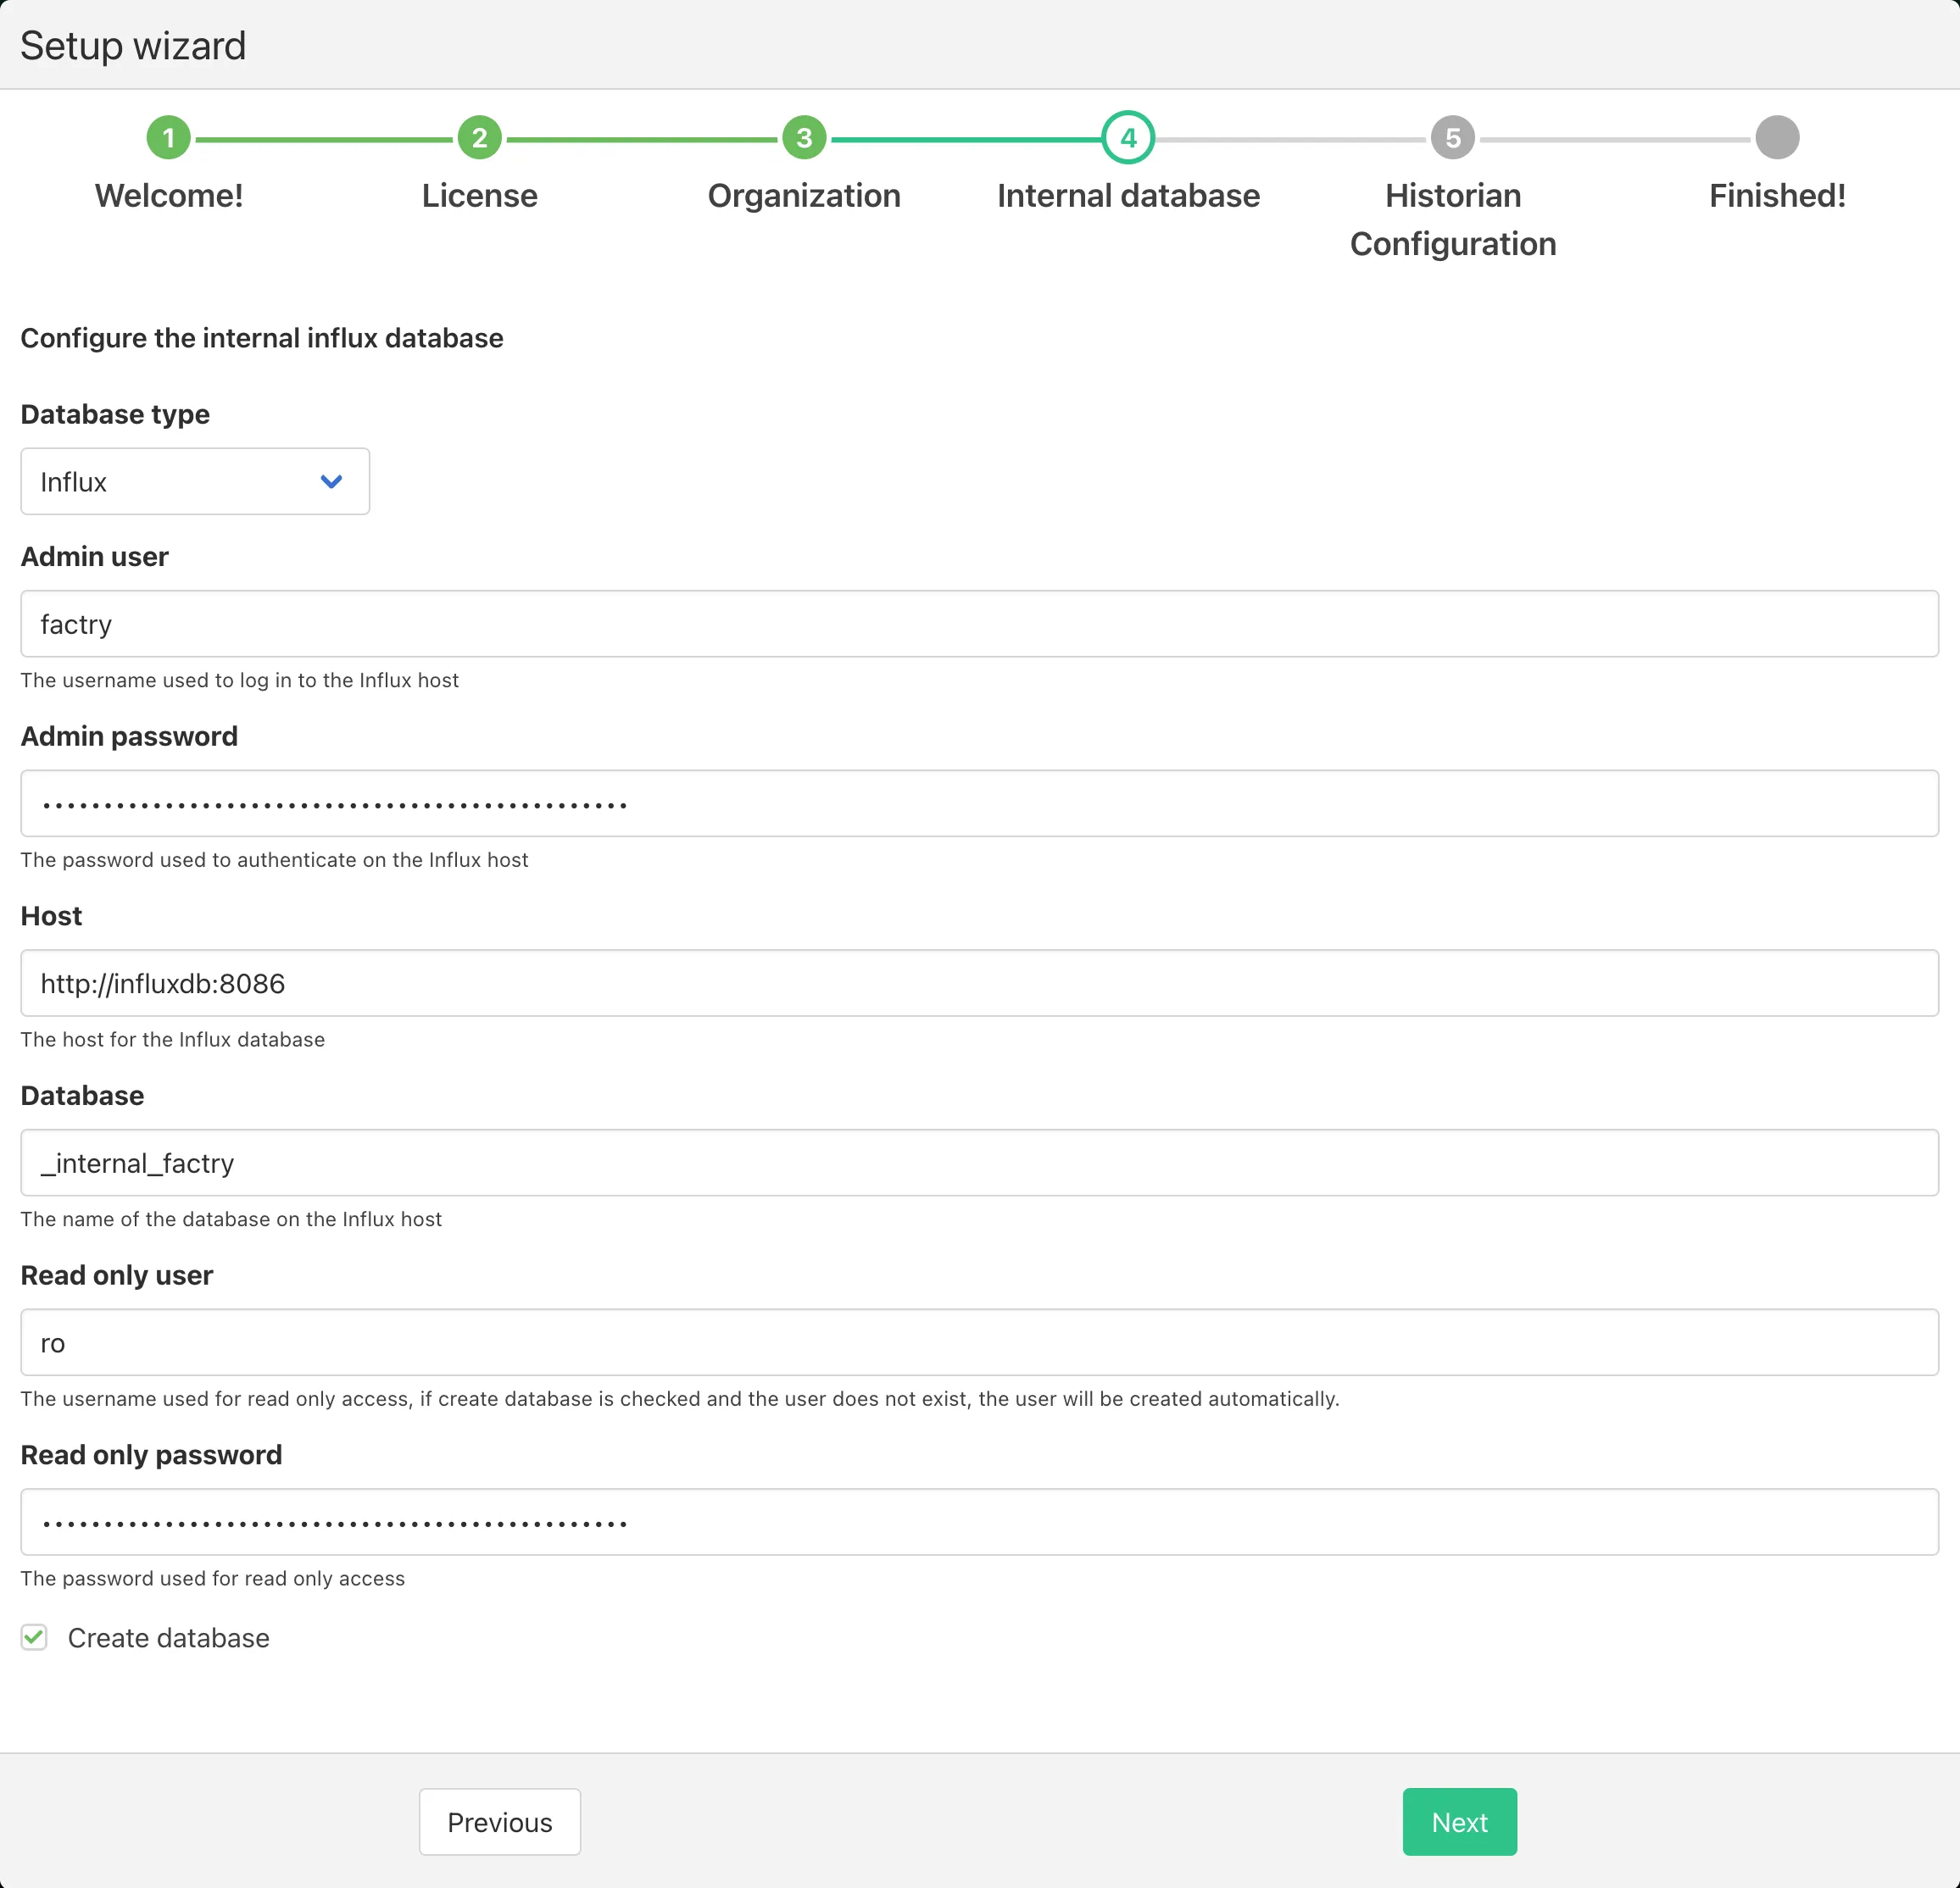Click step 1 Welcome circle
This screenshot has width=1960, height=1888.
pos(169,138)
